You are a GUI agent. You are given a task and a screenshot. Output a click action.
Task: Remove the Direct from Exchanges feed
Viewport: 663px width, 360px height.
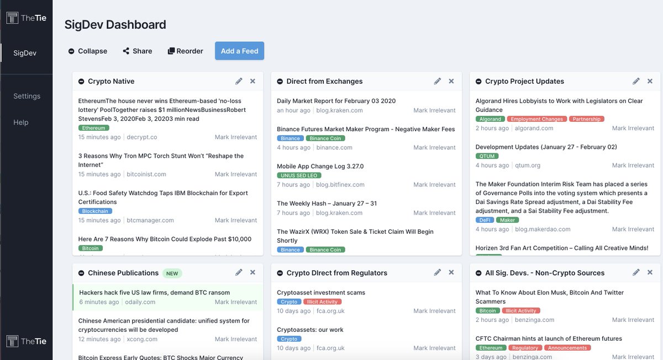coord(451,81)
